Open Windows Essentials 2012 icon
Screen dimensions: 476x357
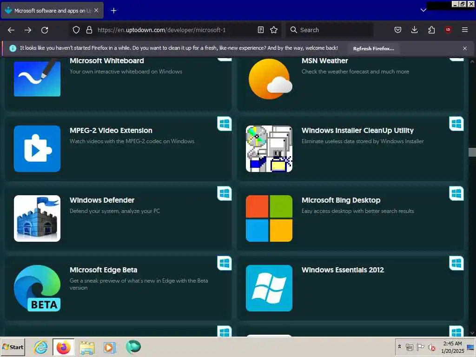click(269, 288)
